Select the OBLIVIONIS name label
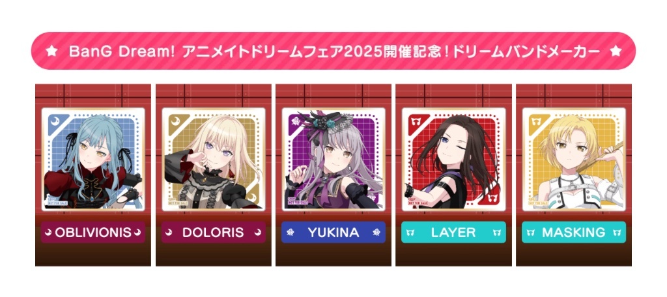This screenshot has width=667, height=297. click(x=92, y=233)
